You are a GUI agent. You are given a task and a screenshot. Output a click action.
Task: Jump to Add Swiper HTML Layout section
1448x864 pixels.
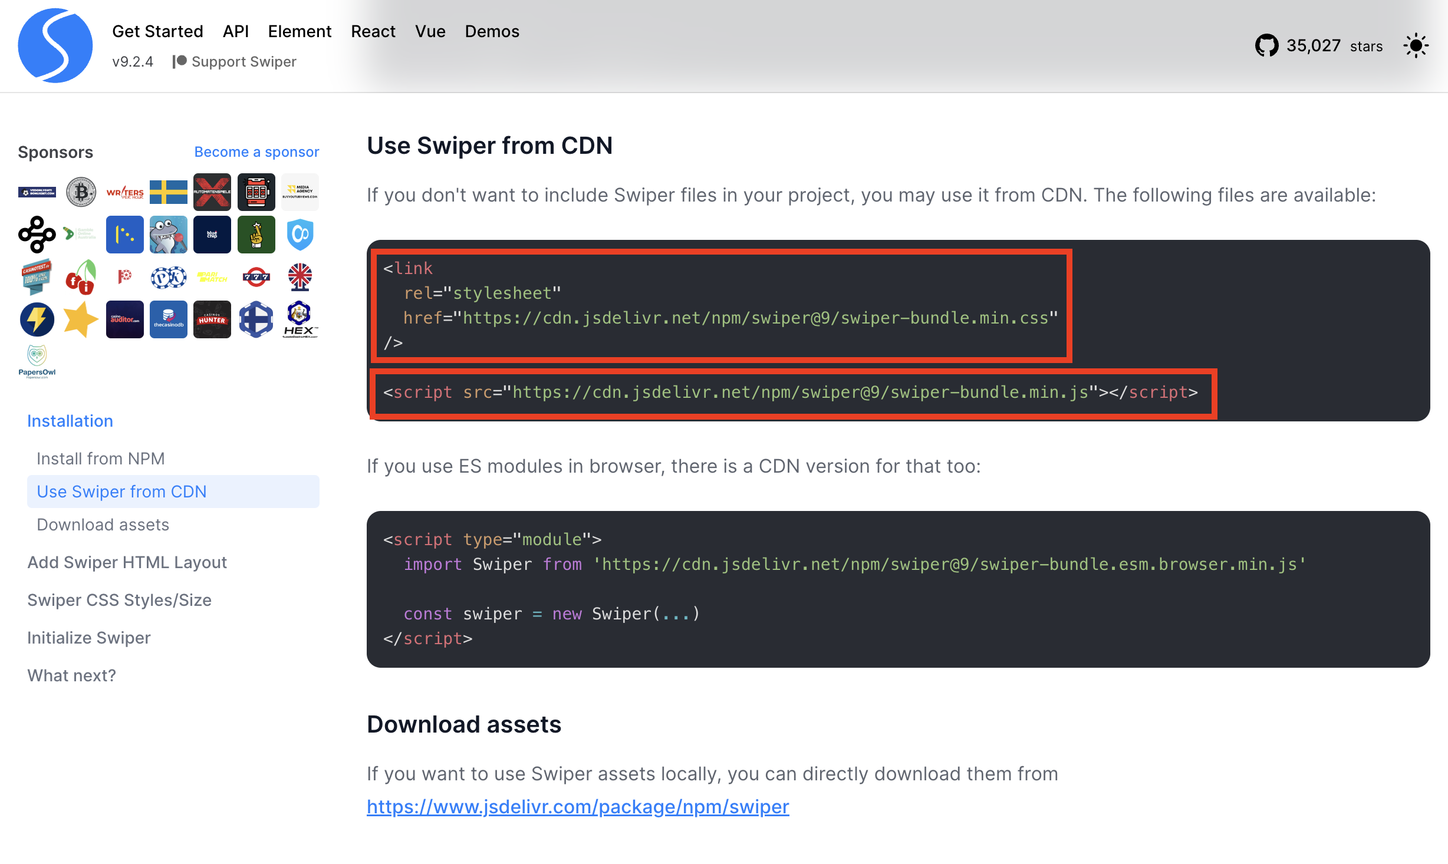[x=127, y=562]
